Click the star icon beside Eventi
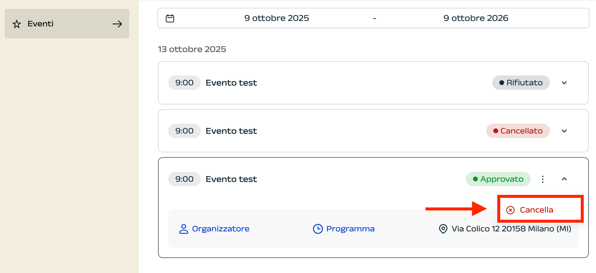This screenshot has height=273, width=596. [x=17, y=24]
